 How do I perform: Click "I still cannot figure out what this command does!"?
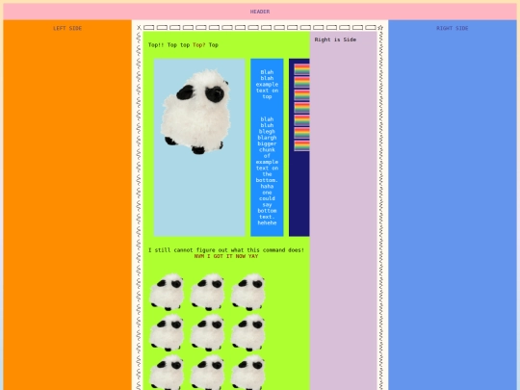(226, 250)
